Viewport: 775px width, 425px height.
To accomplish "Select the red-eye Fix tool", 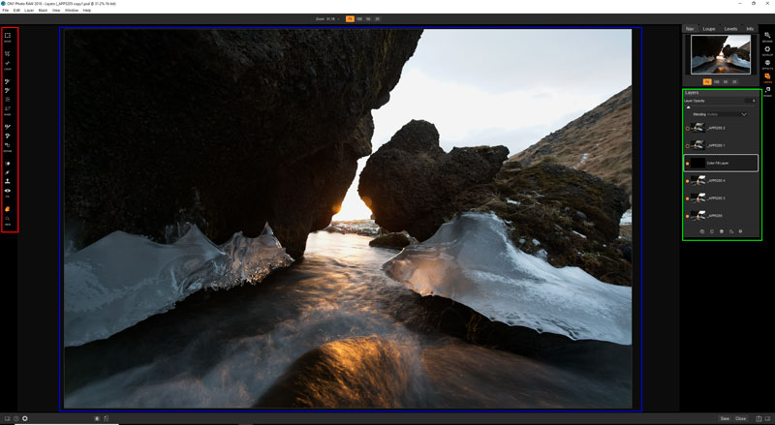I will pos(8,191).
